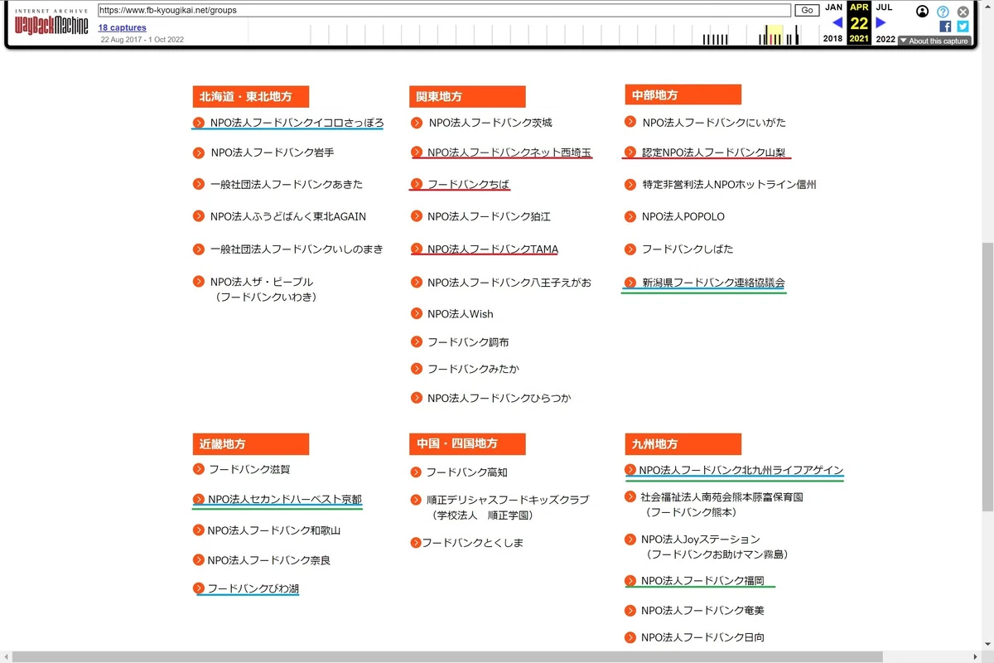Open NPO法人セカンドハーベスト京都 link
The width and height of the screenshot is (994, 663).
coord(284,500)
